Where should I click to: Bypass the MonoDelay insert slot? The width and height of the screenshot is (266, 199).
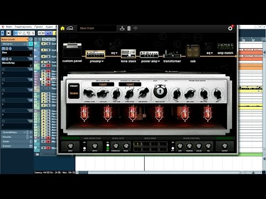point(7,59)
